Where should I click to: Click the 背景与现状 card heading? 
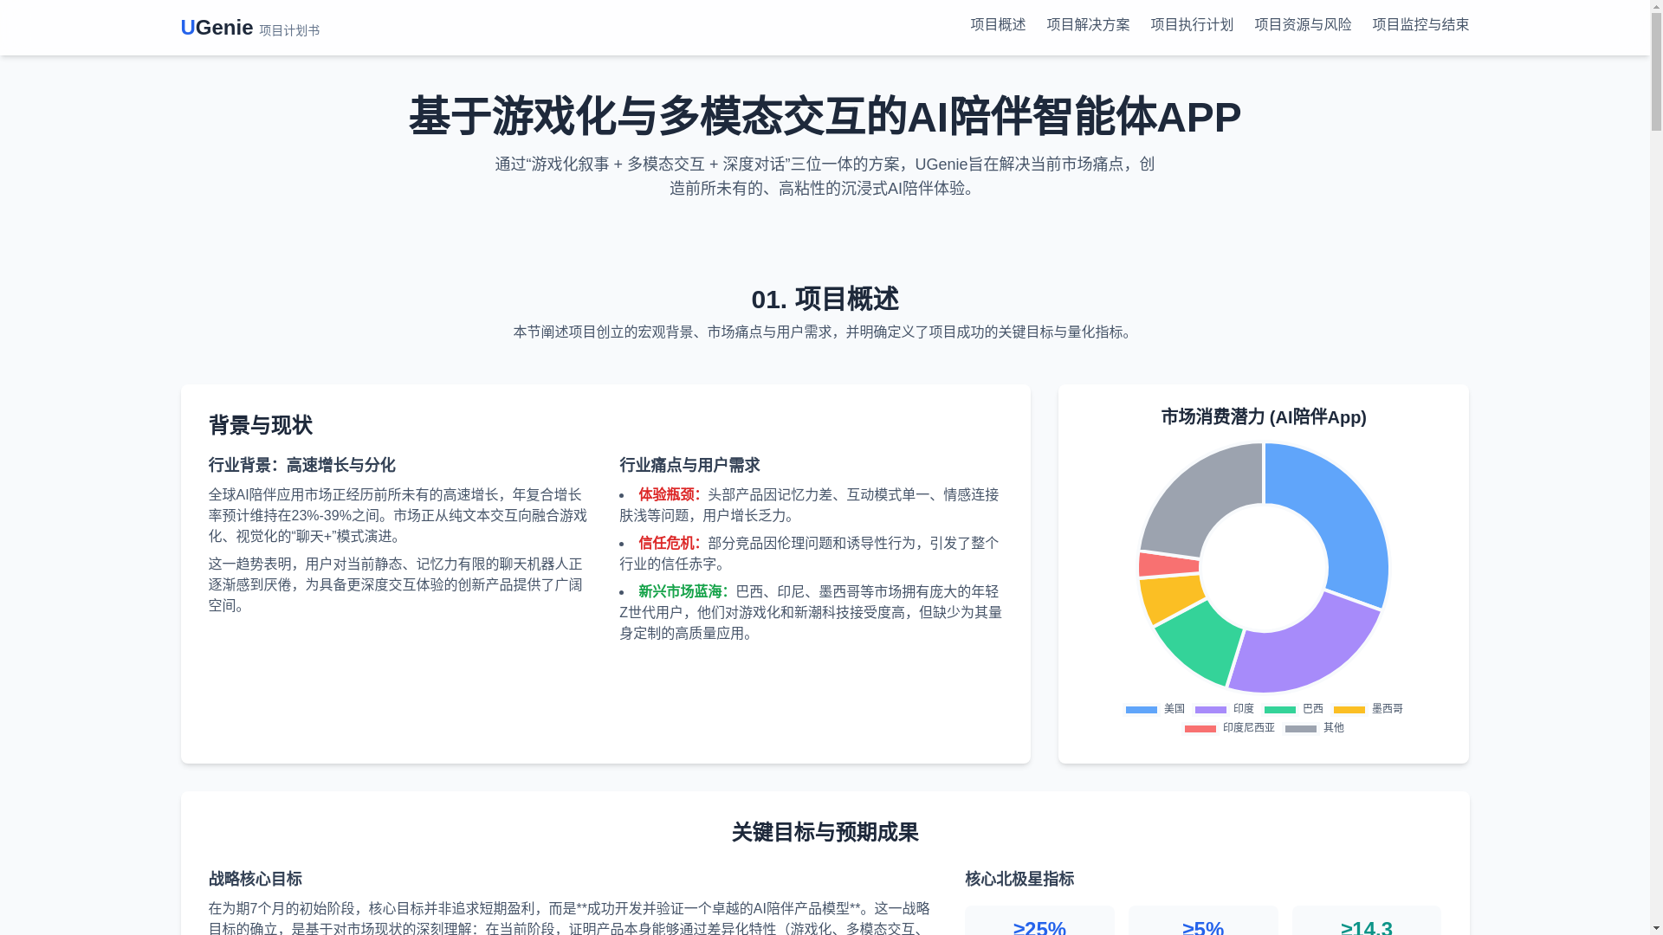click(x=260, y=425)
